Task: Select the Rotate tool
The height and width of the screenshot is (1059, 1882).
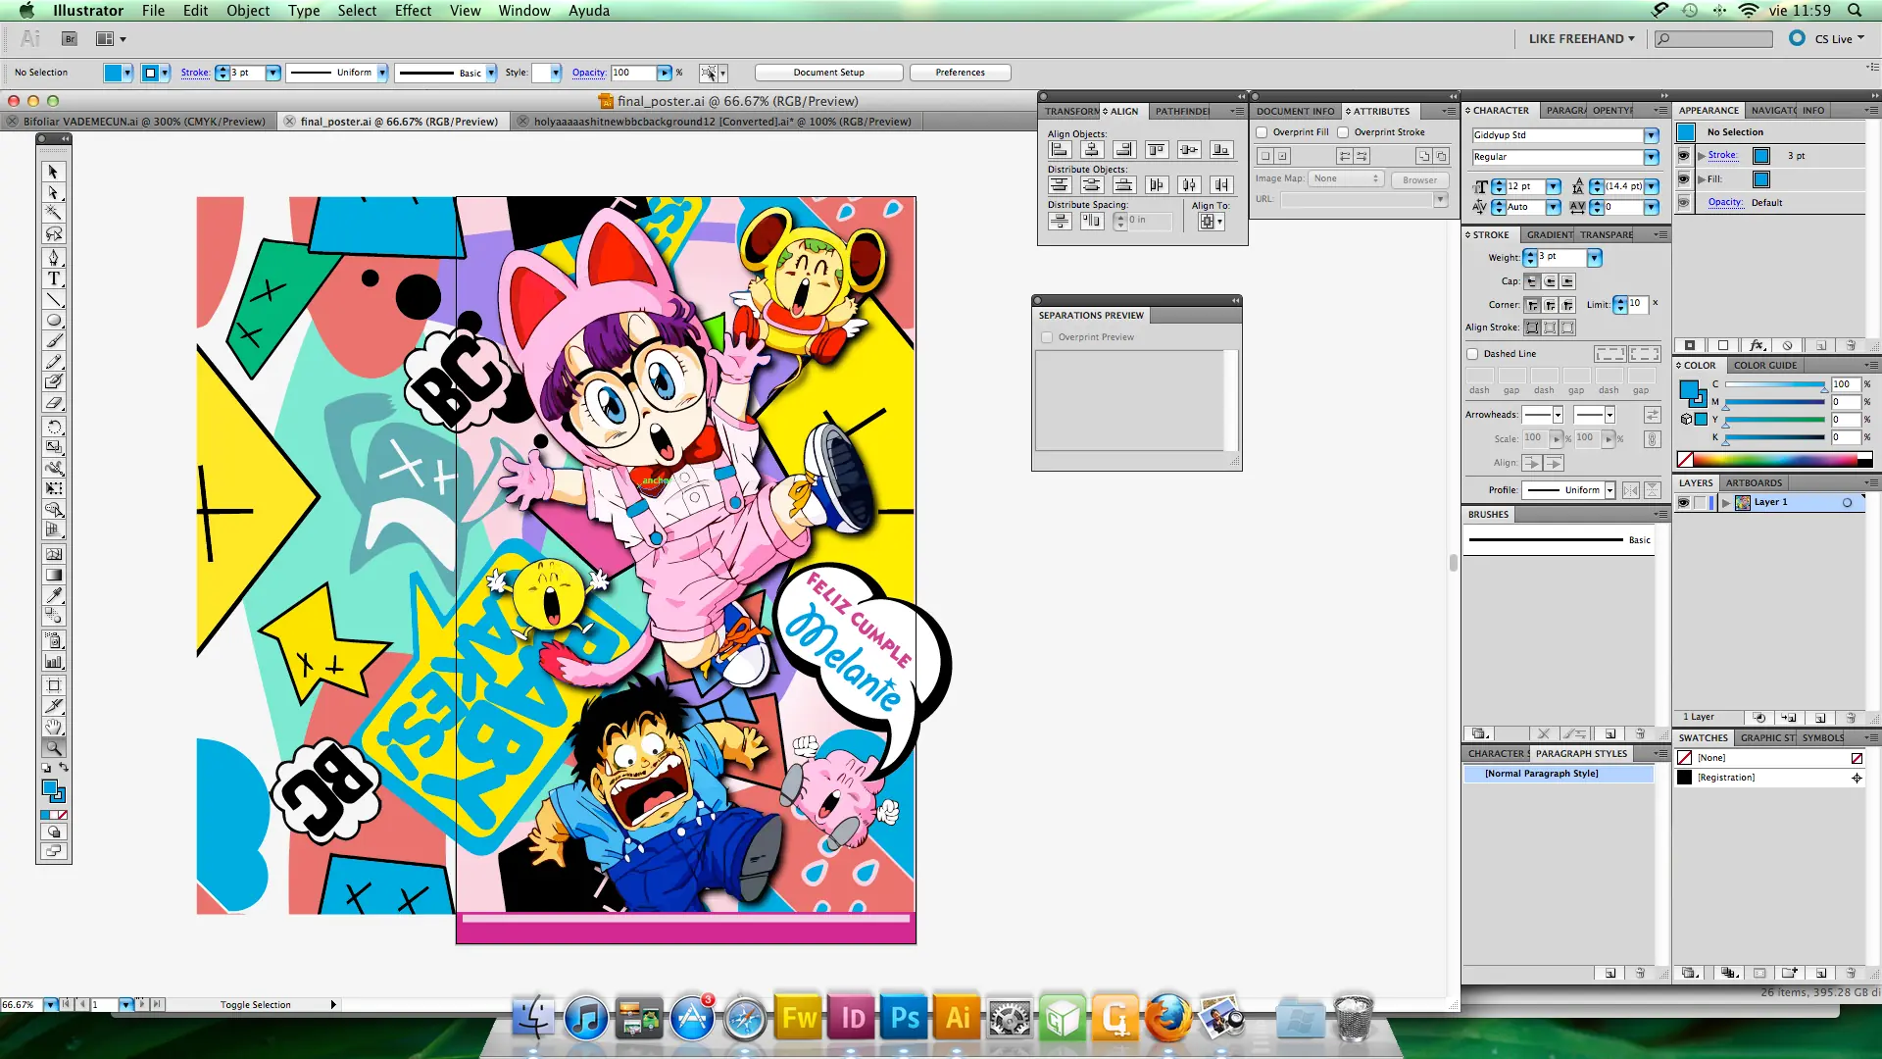Action: 54,427
